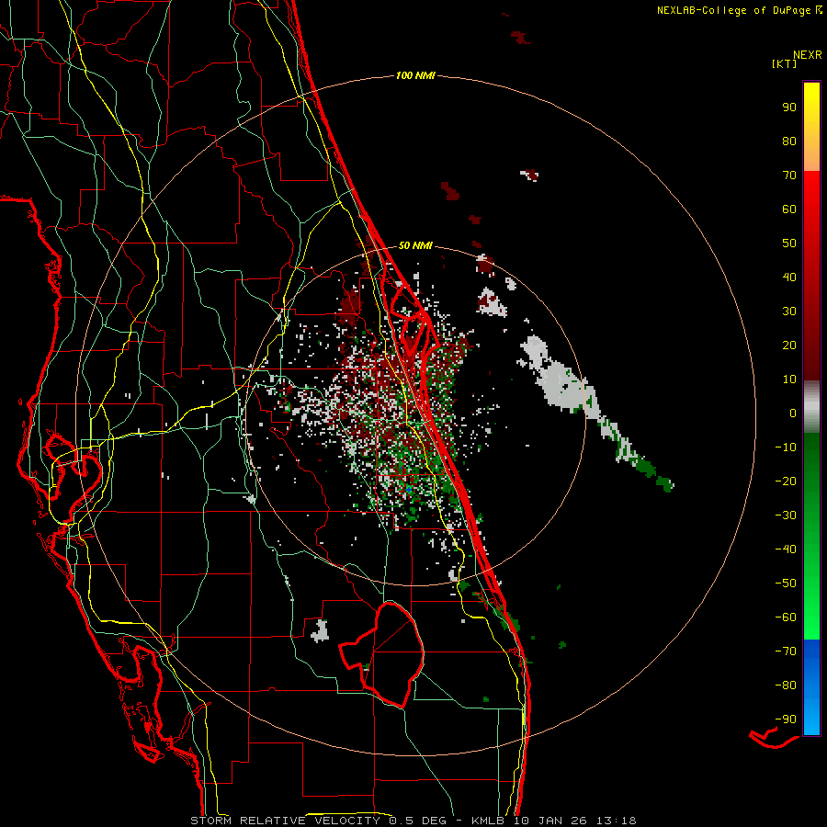Select the positive 90 knot scale label
Viewport: 827px width, 827px height.
[x=789, y=108]
